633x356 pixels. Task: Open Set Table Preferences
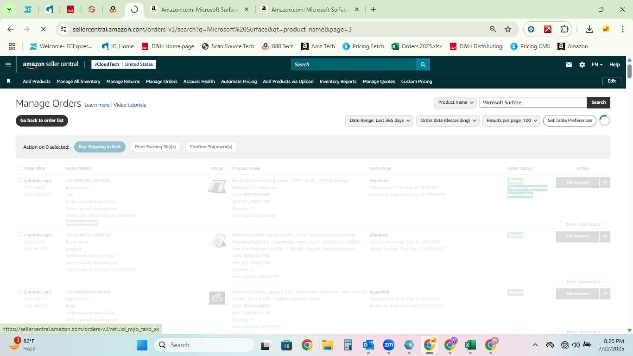[x=570, y=121]
